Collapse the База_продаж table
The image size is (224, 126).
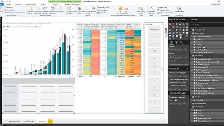point(191,33)
